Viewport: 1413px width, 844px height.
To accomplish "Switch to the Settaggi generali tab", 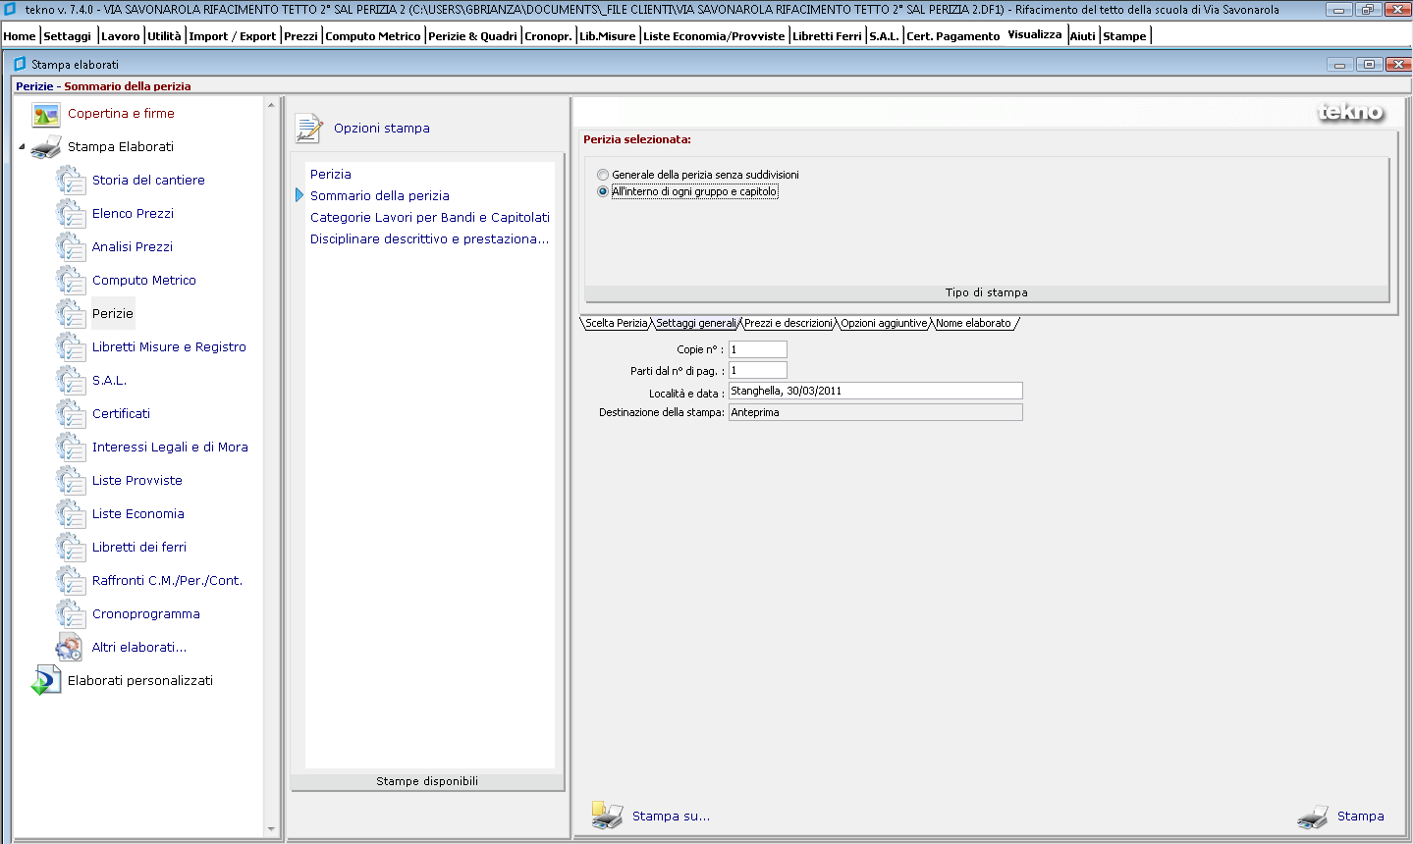I will tap(696, 323).
